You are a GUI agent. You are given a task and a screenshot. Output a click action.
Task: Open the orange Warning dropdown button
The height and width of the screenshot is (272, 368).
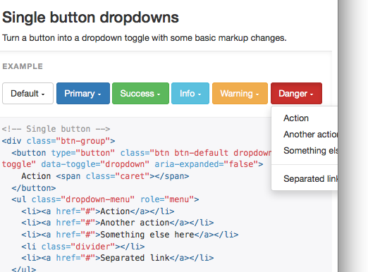click(x=240, y=94)
